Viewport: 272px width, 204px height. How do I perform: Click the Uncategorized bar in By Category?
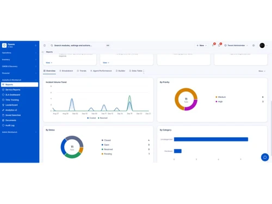pyautogui.click(x=211, y=139)
